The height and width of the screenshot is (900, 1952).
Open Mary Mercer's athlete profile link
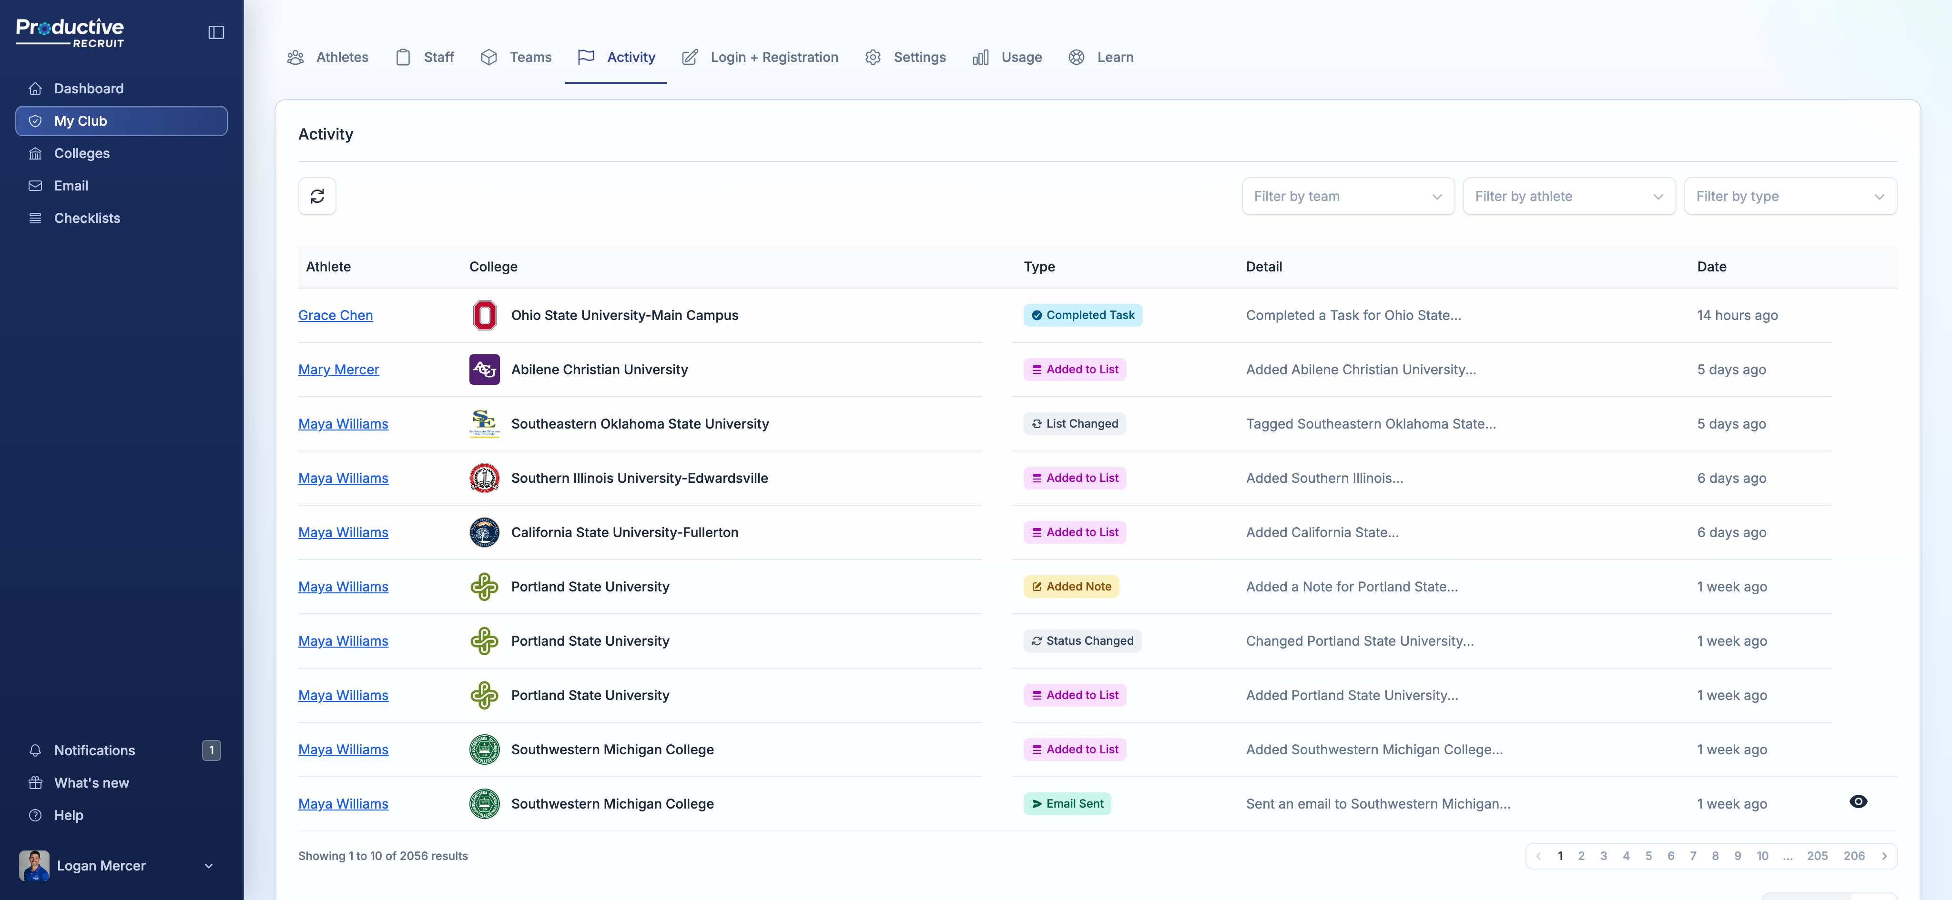(x=338, y=370)
